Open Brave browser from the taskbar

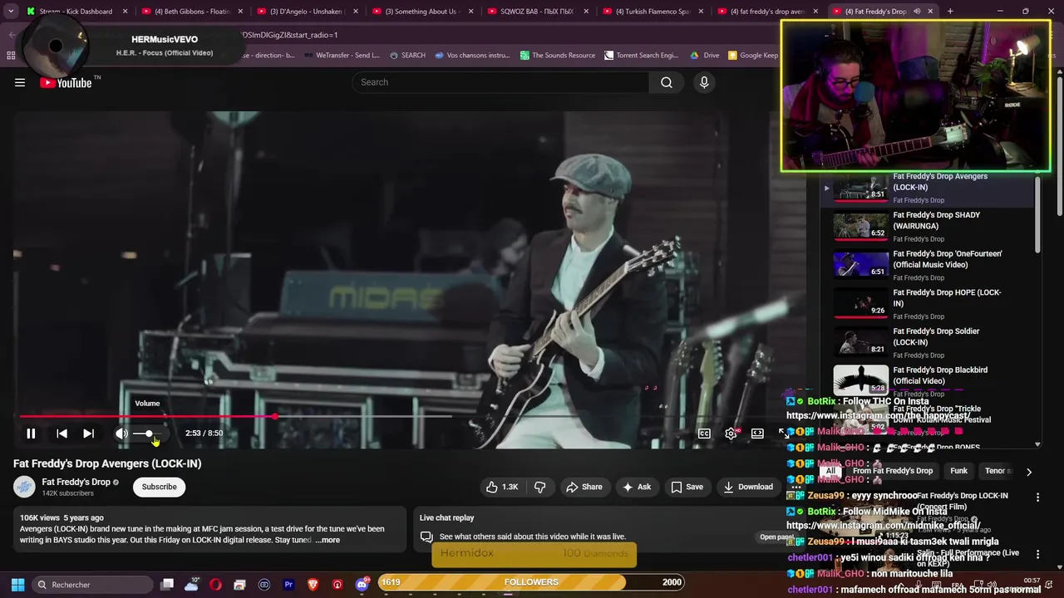click(x=313, y=585)
